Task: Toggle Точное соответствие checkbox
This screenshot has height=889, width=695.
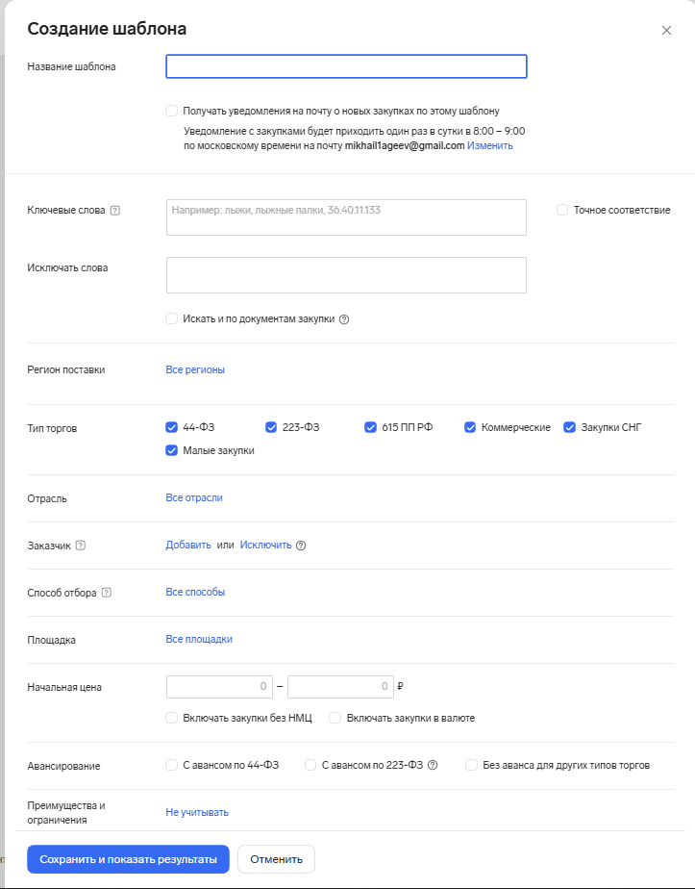Action: [562, 210]
